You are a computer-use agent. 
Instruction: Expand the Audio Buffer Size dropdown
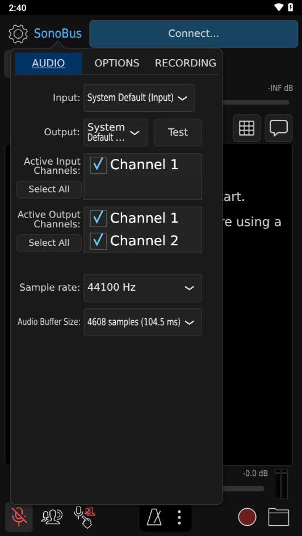tap(143, 322)
